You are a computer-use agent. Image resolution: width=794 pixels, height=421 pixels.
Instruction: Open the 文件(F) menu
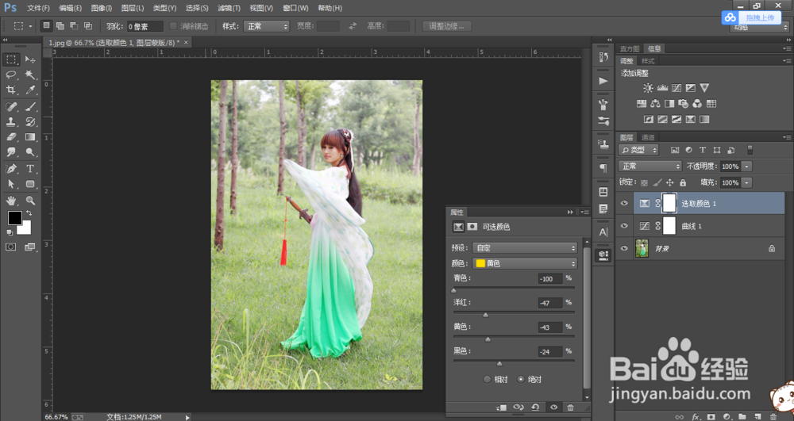pyautogui.click(x=38, y=8)
